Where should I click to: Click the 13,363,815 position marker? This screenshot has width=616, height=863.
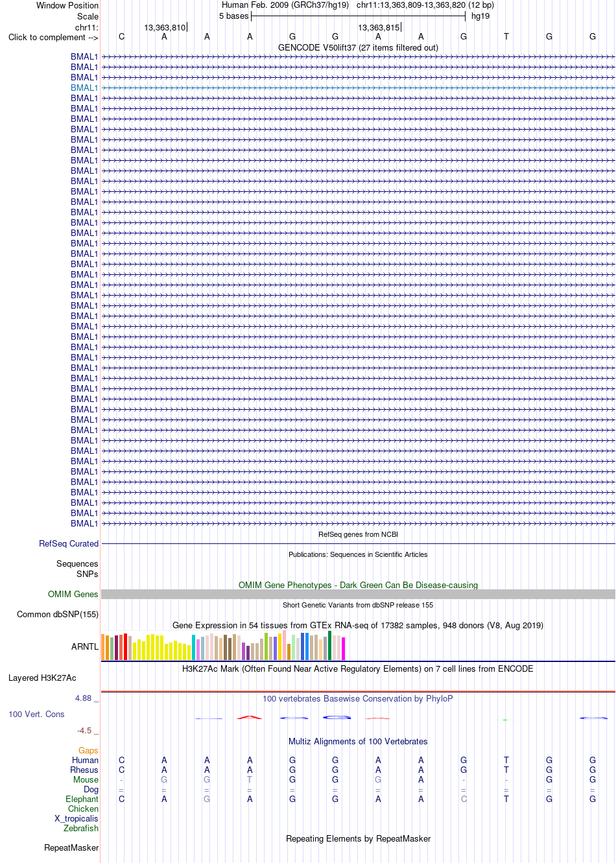(x=379, y=27)
